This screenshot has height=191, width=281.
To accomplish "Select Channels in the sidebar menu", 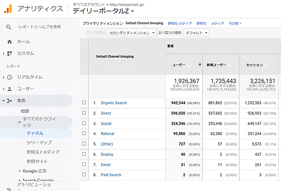I will tap(35, 134).
